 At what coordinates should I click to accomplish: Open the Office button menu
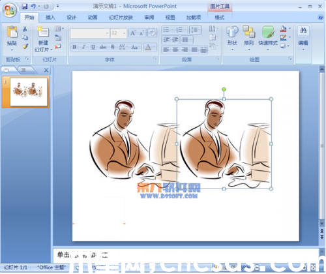pyautogui.click(x=10, y=10)
